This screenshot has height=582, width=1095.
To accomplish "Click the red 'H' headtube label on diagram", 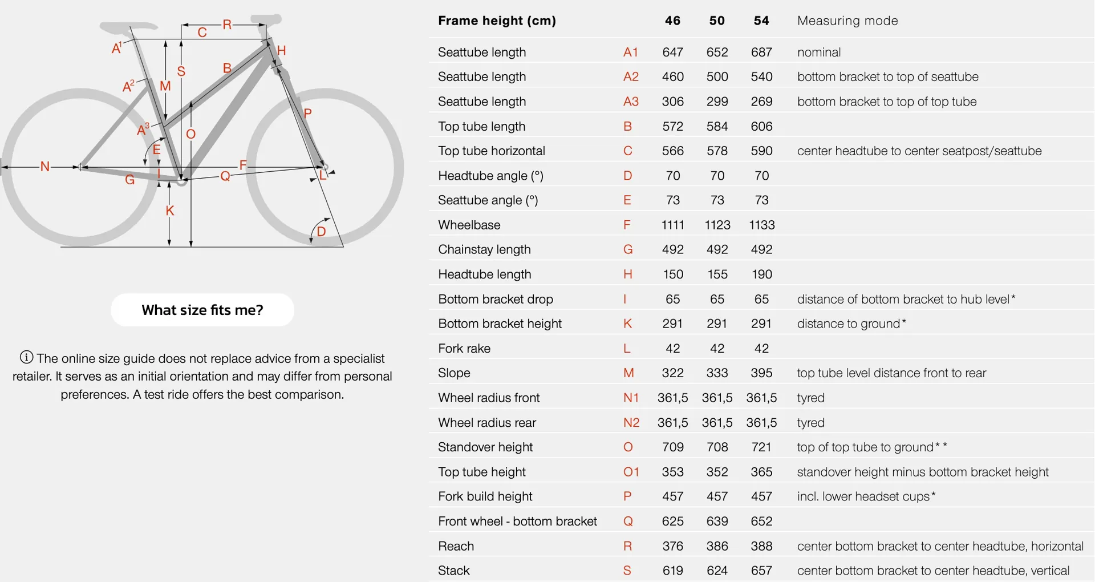I will click(x=281, y=51).
